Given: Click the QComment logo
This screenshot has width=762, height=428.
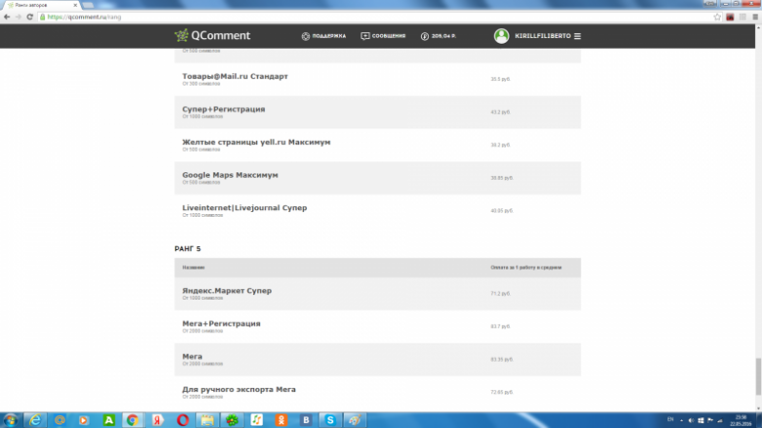Looking at the screenshot, I should point(212,35).
